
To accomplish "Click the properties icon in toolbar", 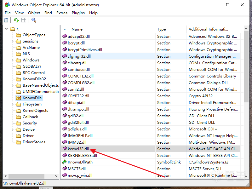I will [6, 20].
